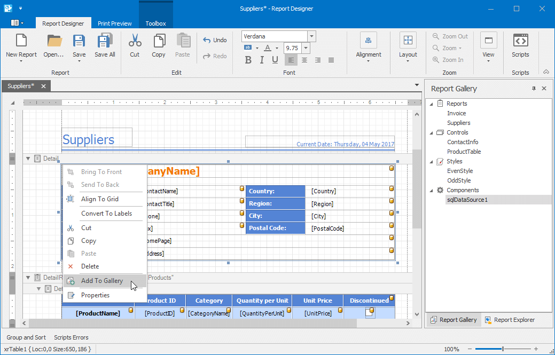Select ProductTable in the Report Gallery tree

pyautogui.click(x=464, y=152)
